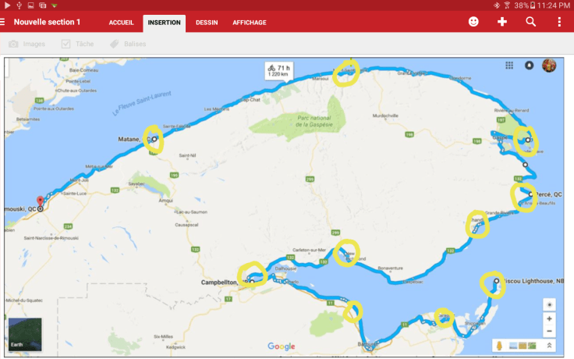The image size is (574, 359).
Task: Open the hamburger navigation menu
Action: tap(3, 22)
